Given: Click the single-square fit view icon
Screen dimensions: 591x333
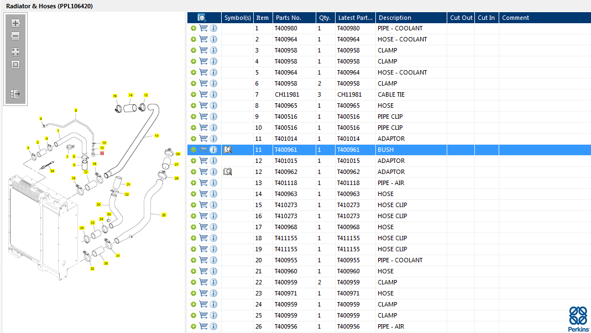Looking at the screenshot, I should [x=15, y=65].
